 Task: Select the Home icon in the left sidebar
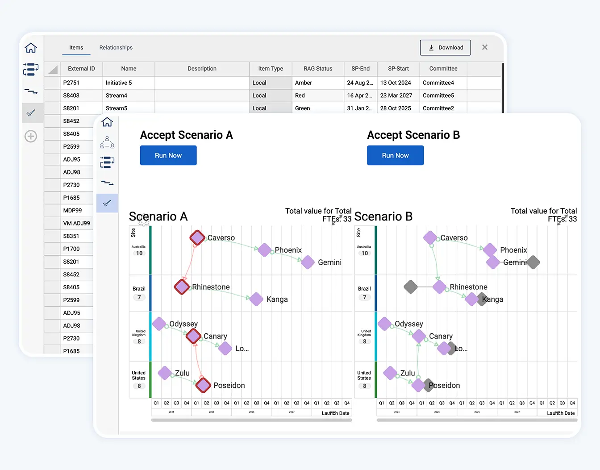click(31, 47)
